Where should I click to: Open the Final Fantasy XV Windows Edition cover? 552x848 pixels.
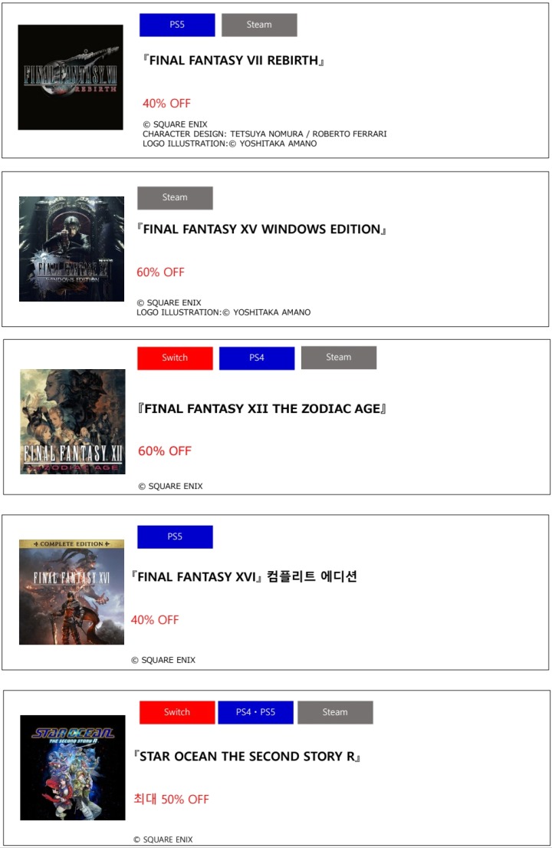[x=71, y=249]
